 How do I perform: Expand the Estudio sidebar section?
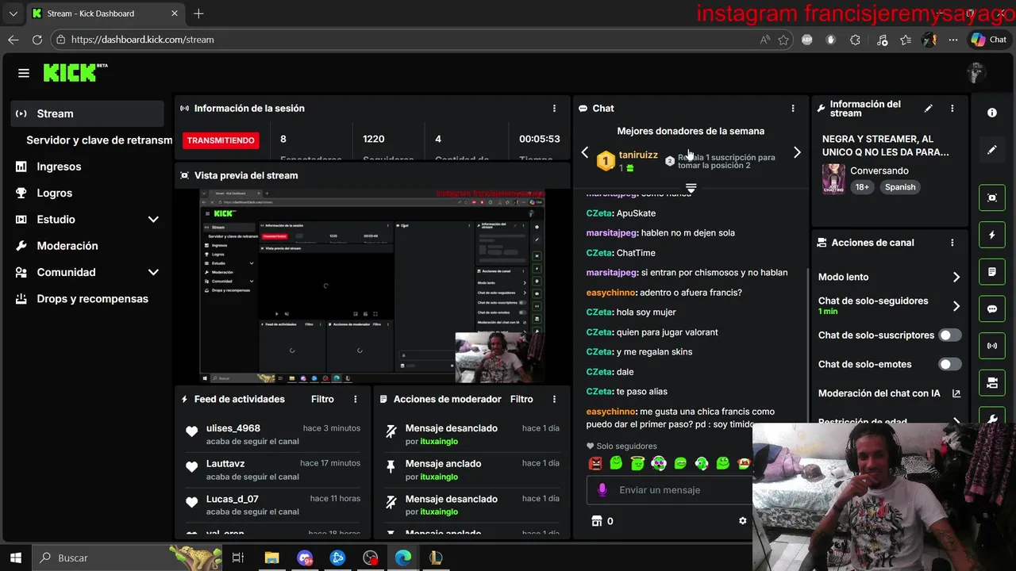pyautogui.click(x=153, y=220)
